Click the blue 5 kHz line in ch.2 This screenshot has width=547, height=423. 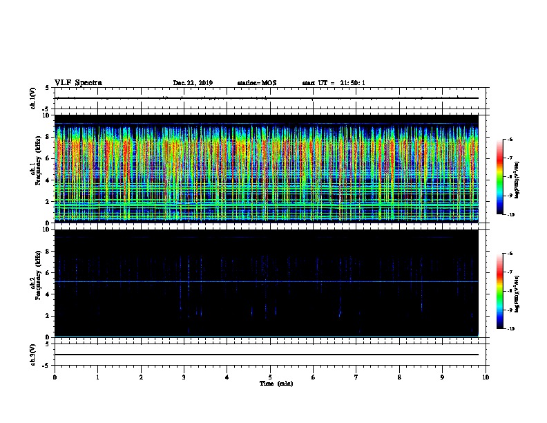[267, 281]
